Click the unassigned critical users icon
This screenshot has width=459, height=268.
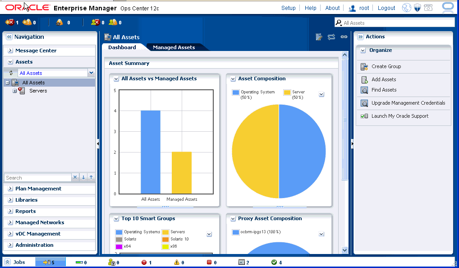(x=96, y=22)
